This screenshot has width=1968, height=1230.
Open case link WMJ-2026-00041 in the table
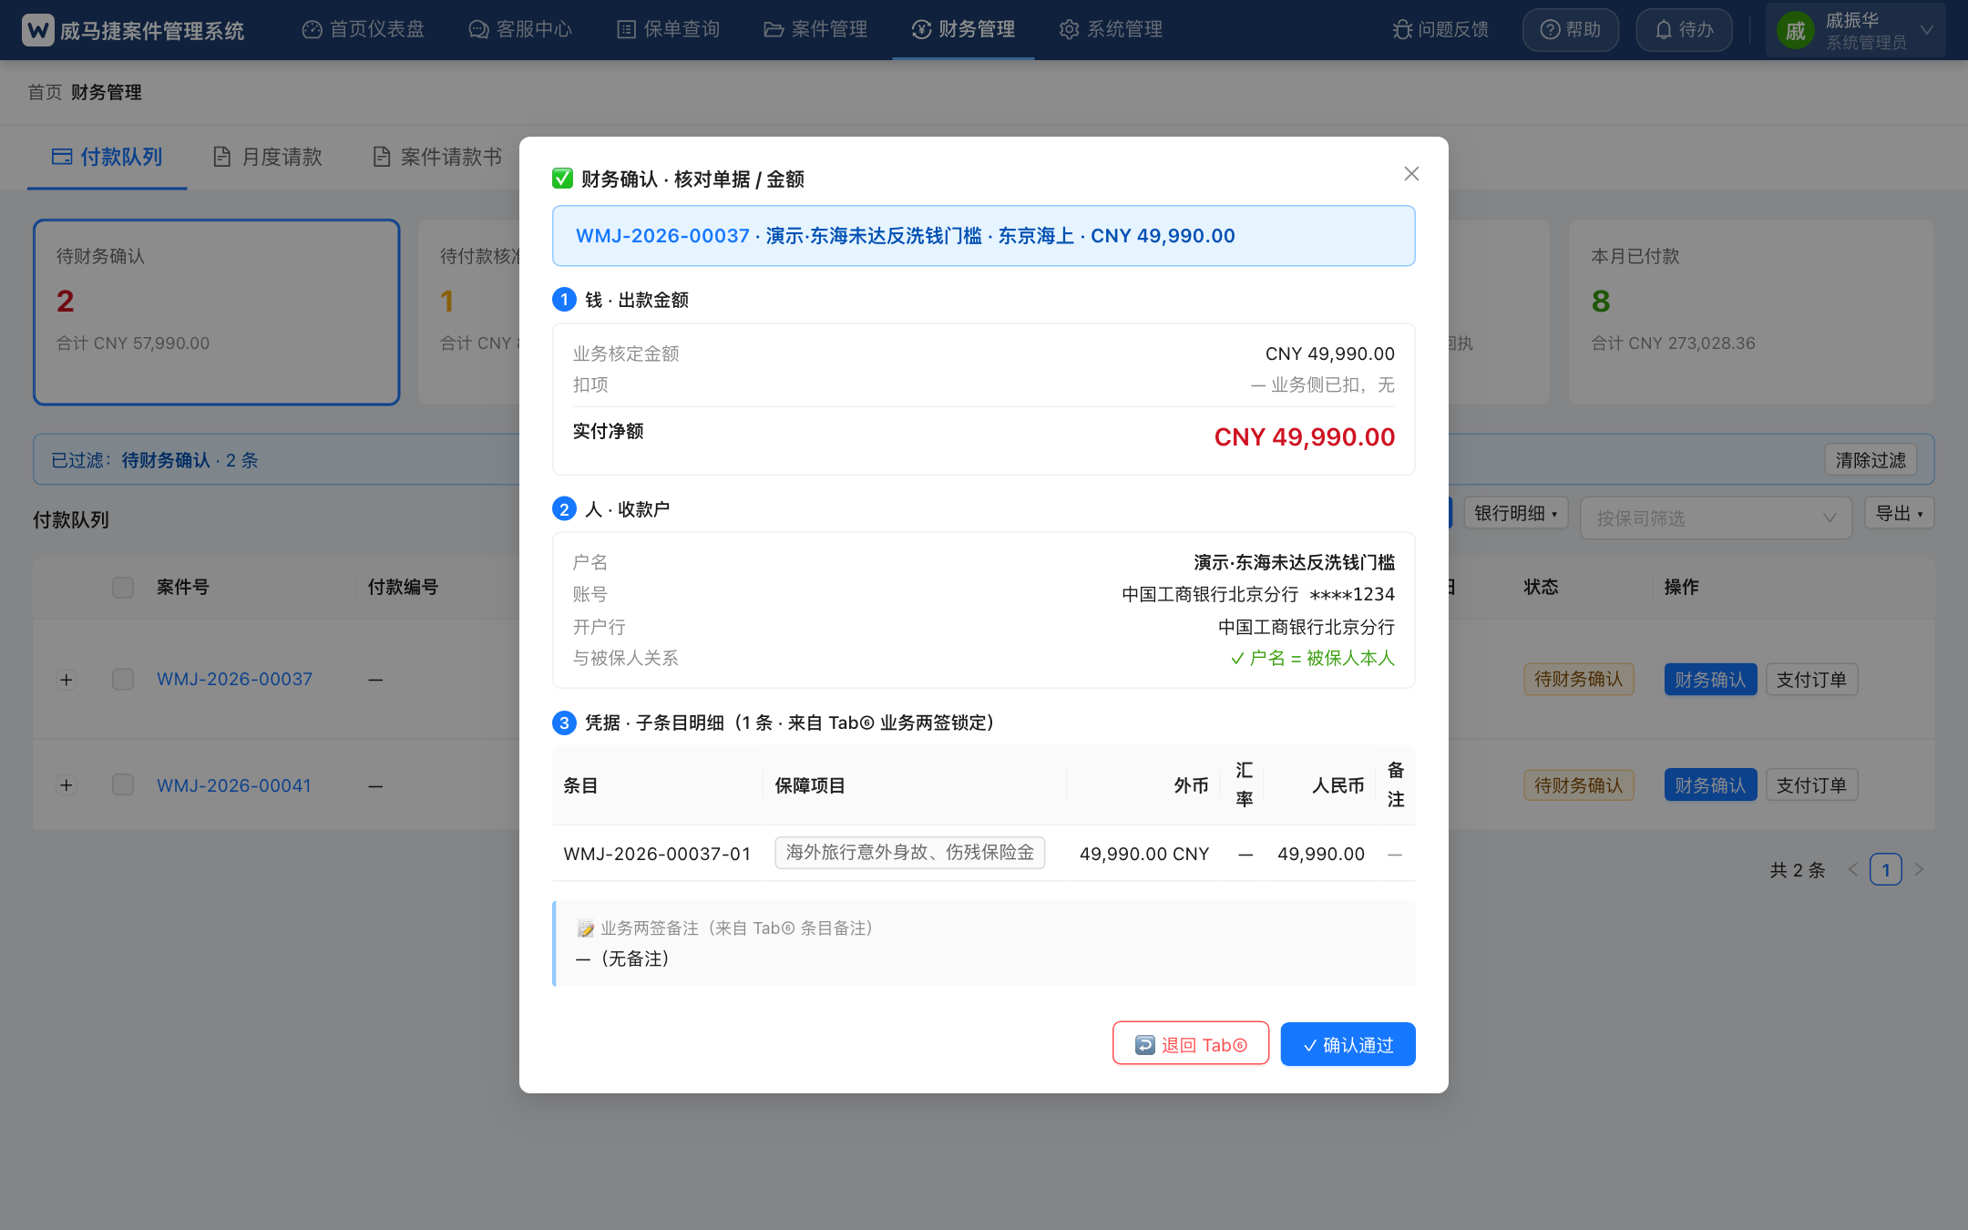click(x=234, y=785)
